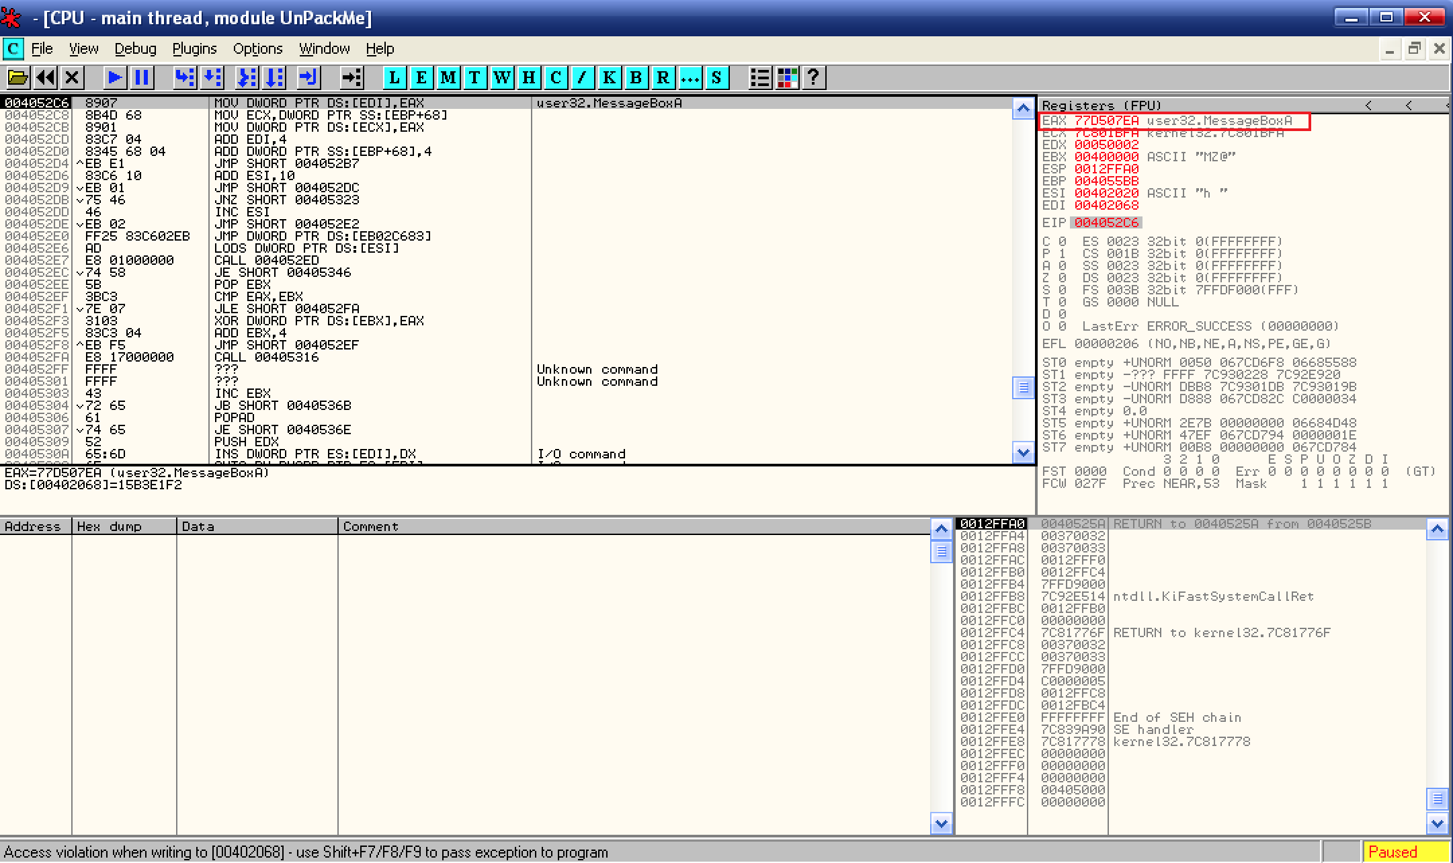Select the EIP register value 004052C6

1106,222
